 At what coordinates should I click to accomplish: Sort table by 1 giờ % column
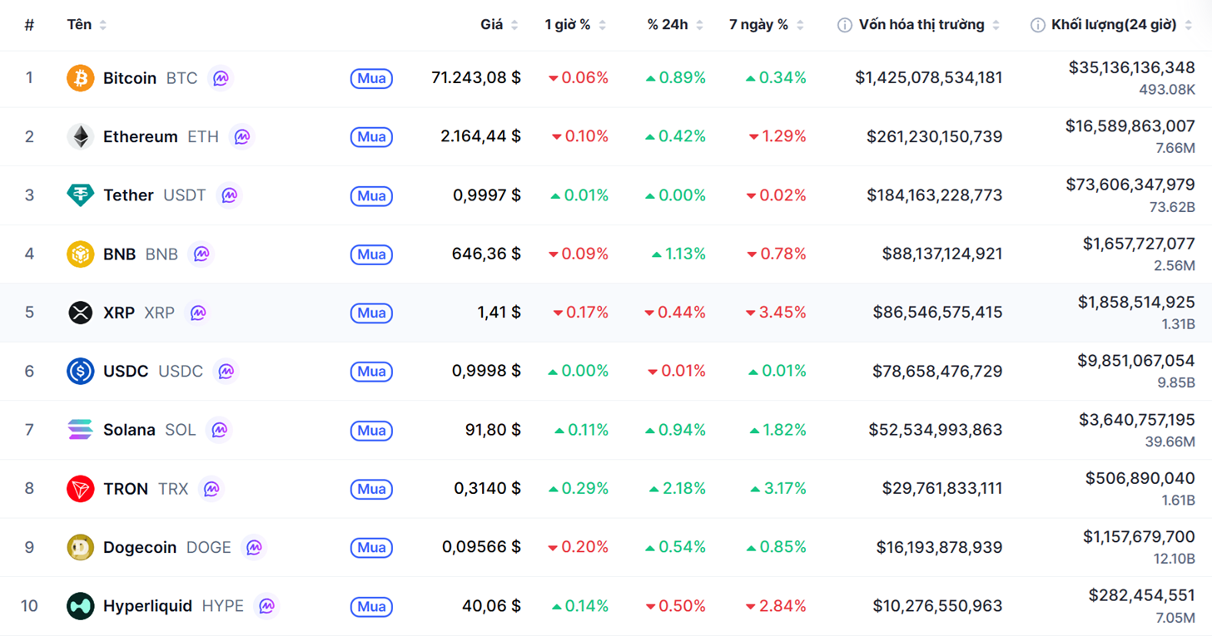pyautogui.click(x=575, y=25)
